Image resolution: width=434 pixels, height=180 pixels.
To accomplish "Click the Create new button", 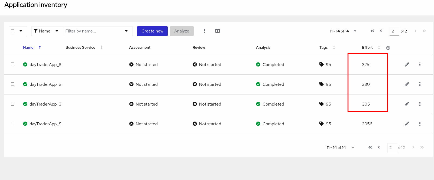I will pyautogui.click(x=152, y=31).
